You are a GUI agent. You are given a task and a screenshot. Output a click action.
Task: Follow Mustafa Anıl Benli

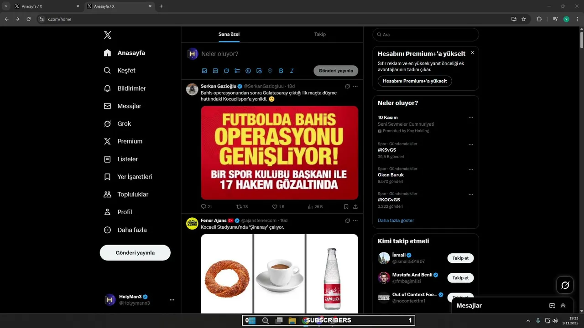click(x=460, y=278)
